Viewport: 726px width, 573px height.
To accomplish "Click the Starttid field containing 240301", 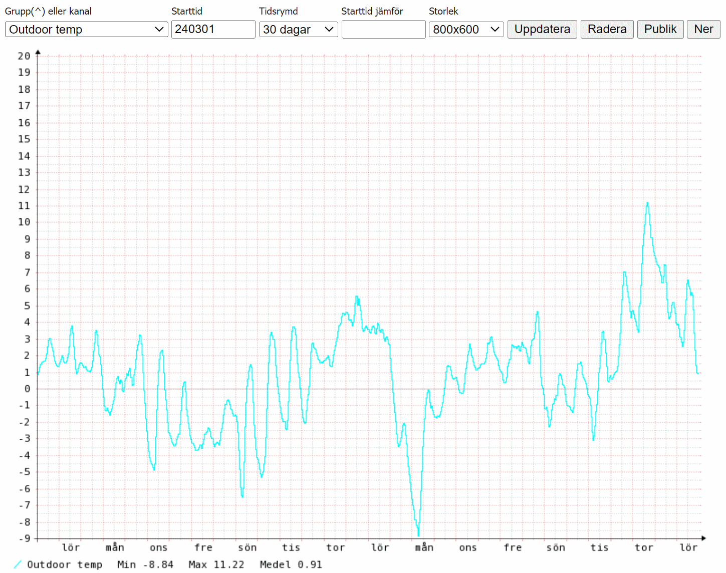I will (213, 30).
